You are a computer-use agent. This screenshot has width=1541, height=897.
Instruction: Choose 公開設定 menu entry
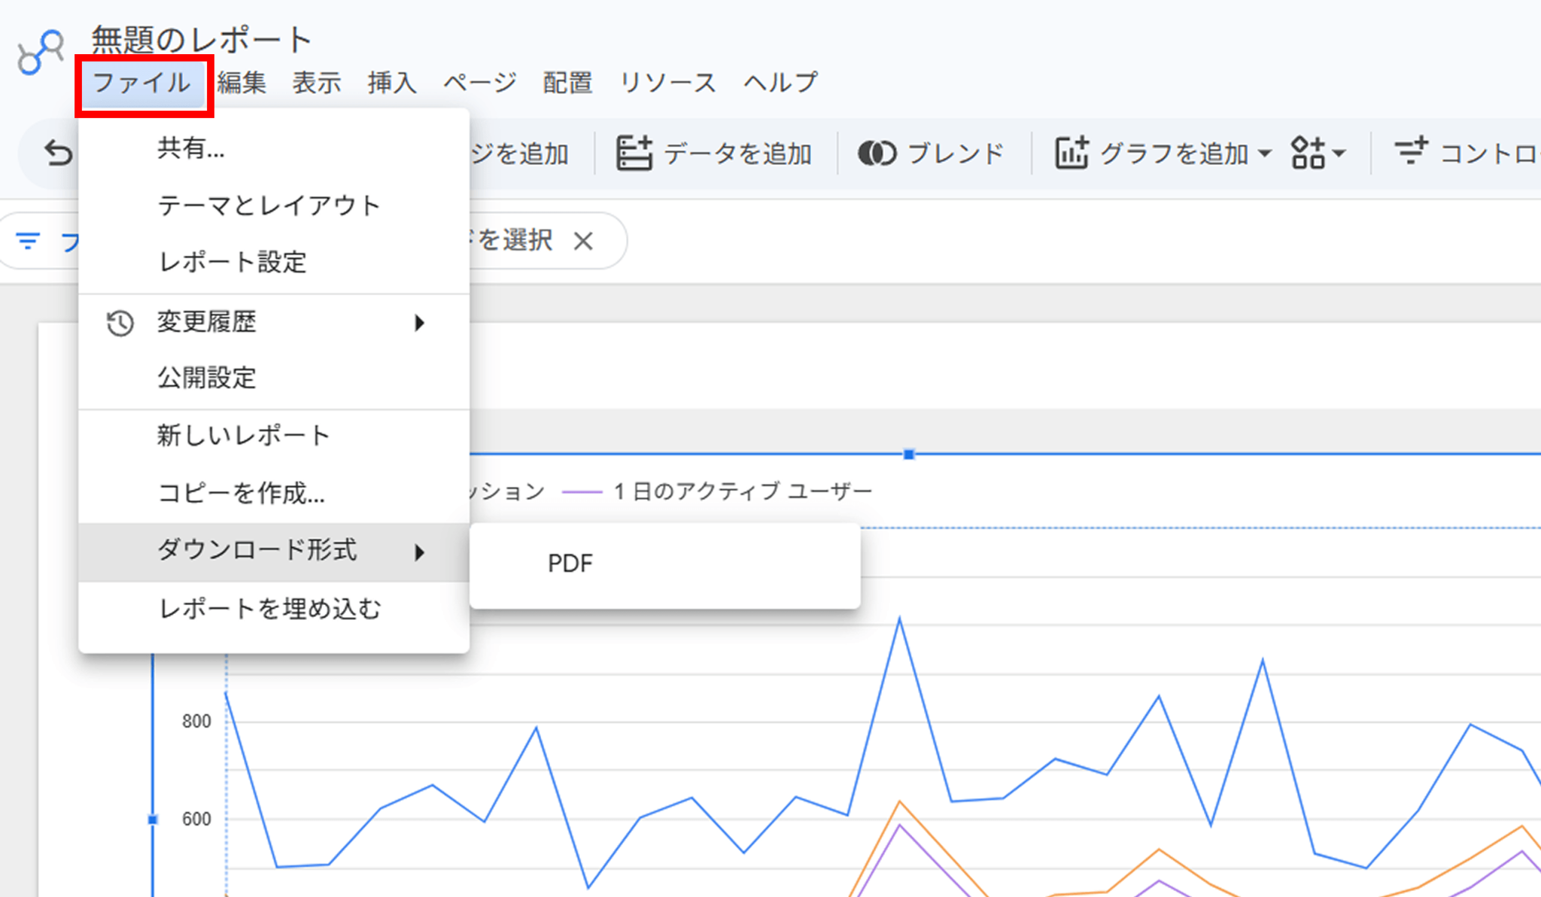point(274,379)
